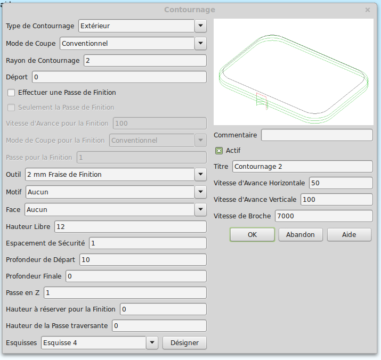Open help with the Aide button
Screen dimensions: 381x360
pos(349,235)
